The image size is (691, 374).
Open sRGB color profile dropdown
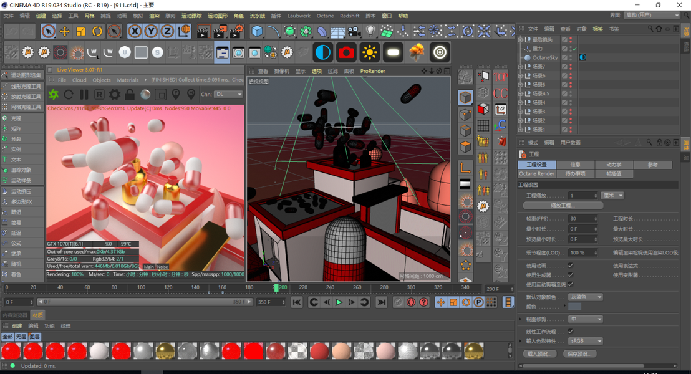585,341
